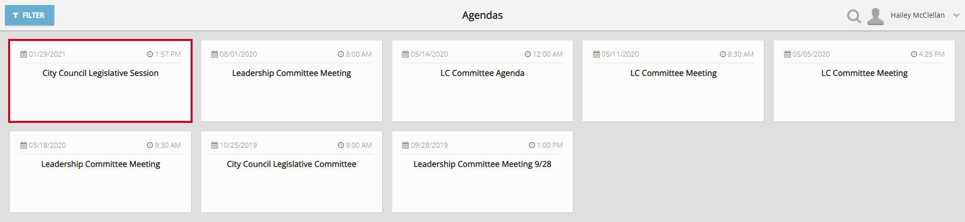Open the 03/18/2020 Leadership Committee Meeting

(x=100, y=172)
